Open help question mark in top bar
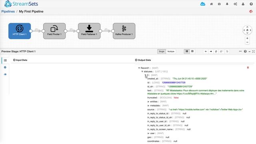 [x=251, y=4]
